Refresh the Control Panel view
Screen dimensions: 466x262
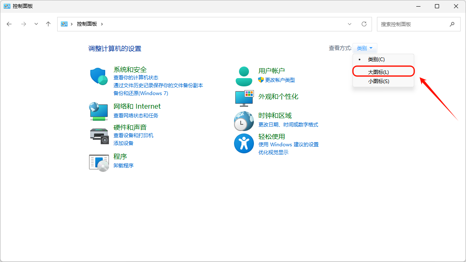[x=364, y=24]
